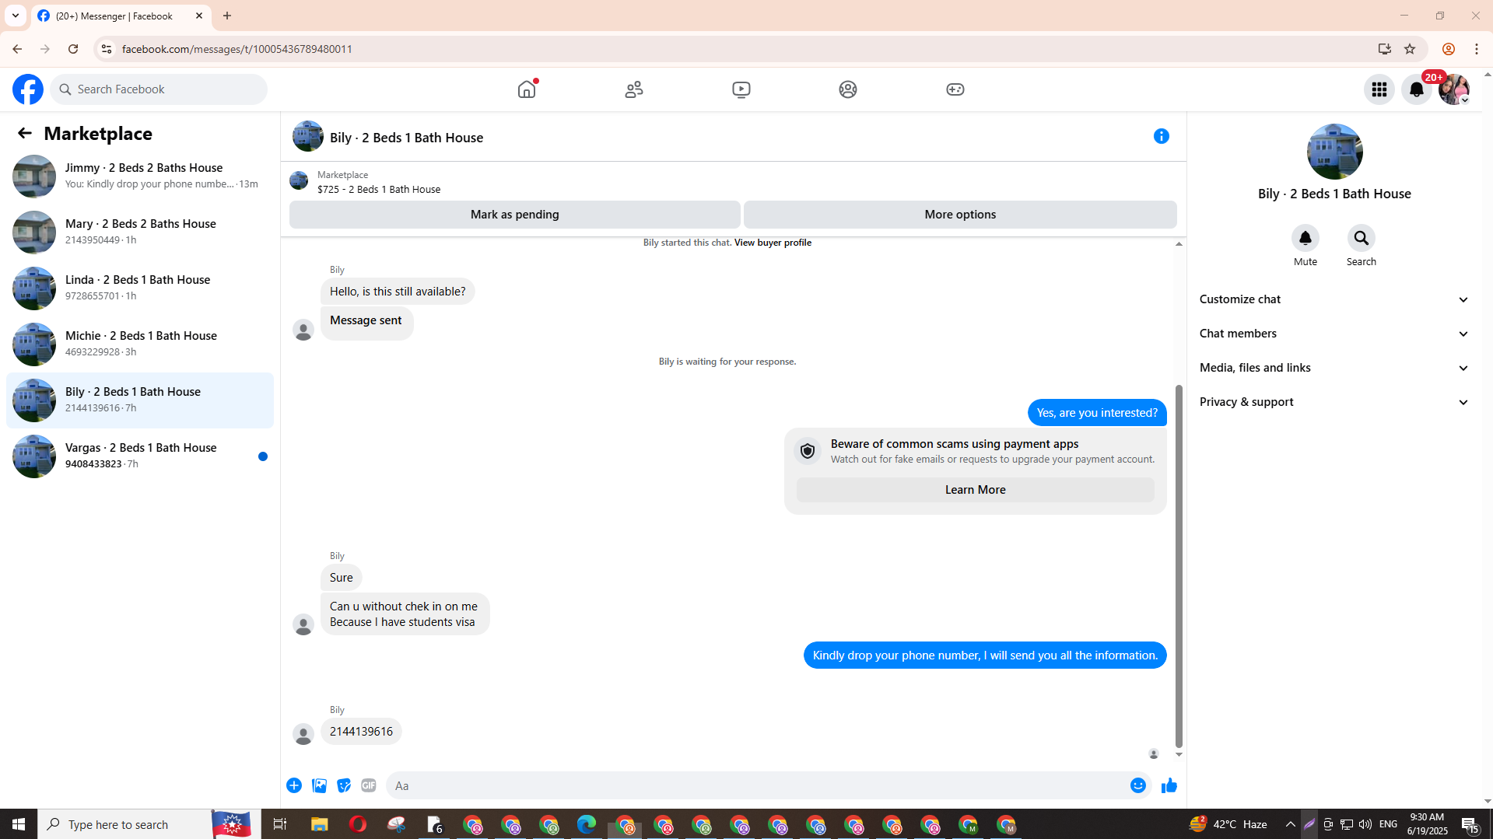1493x839 pixels.
Task: Expand Media, files and links section
Action: (1335, 368)
